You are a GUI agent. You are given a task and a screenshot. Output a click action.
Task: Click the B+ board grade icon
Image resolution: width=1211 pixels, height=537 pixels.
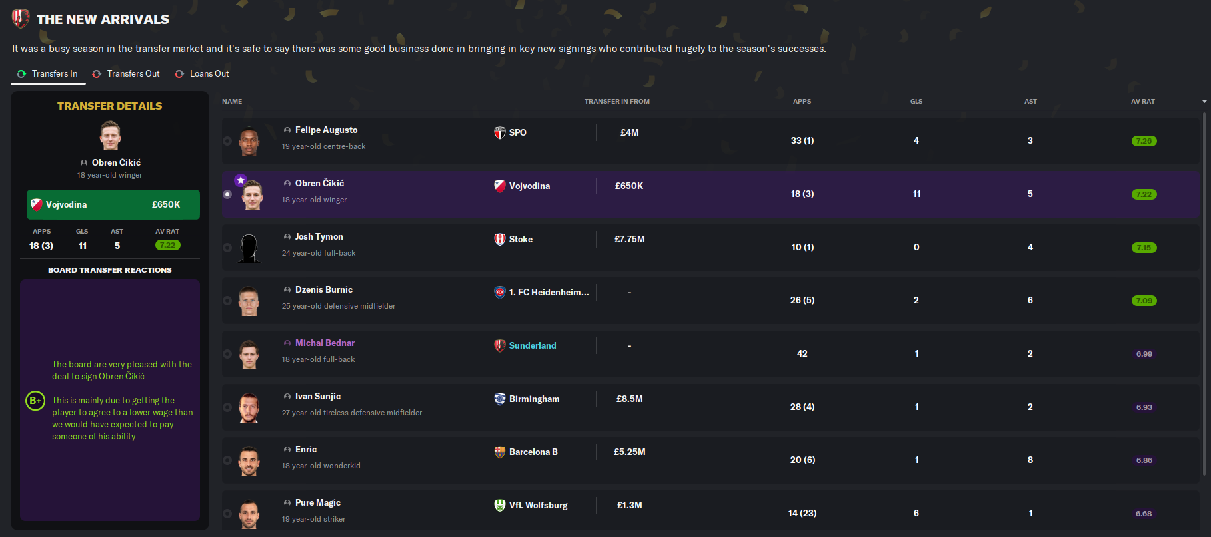coord(35,401)
